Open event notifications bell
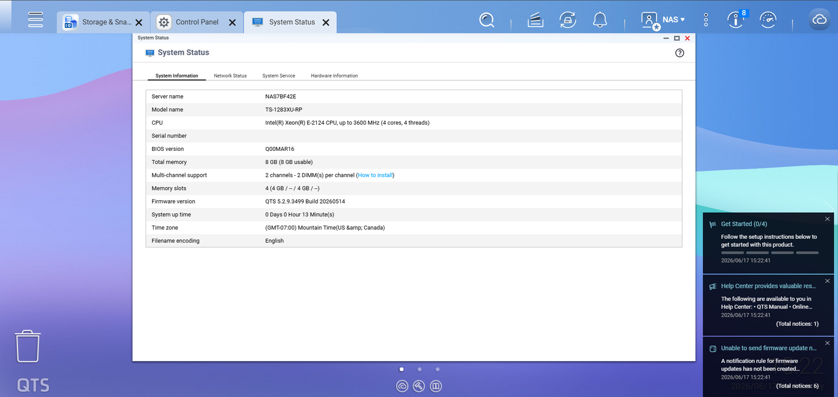 point(600,20)
